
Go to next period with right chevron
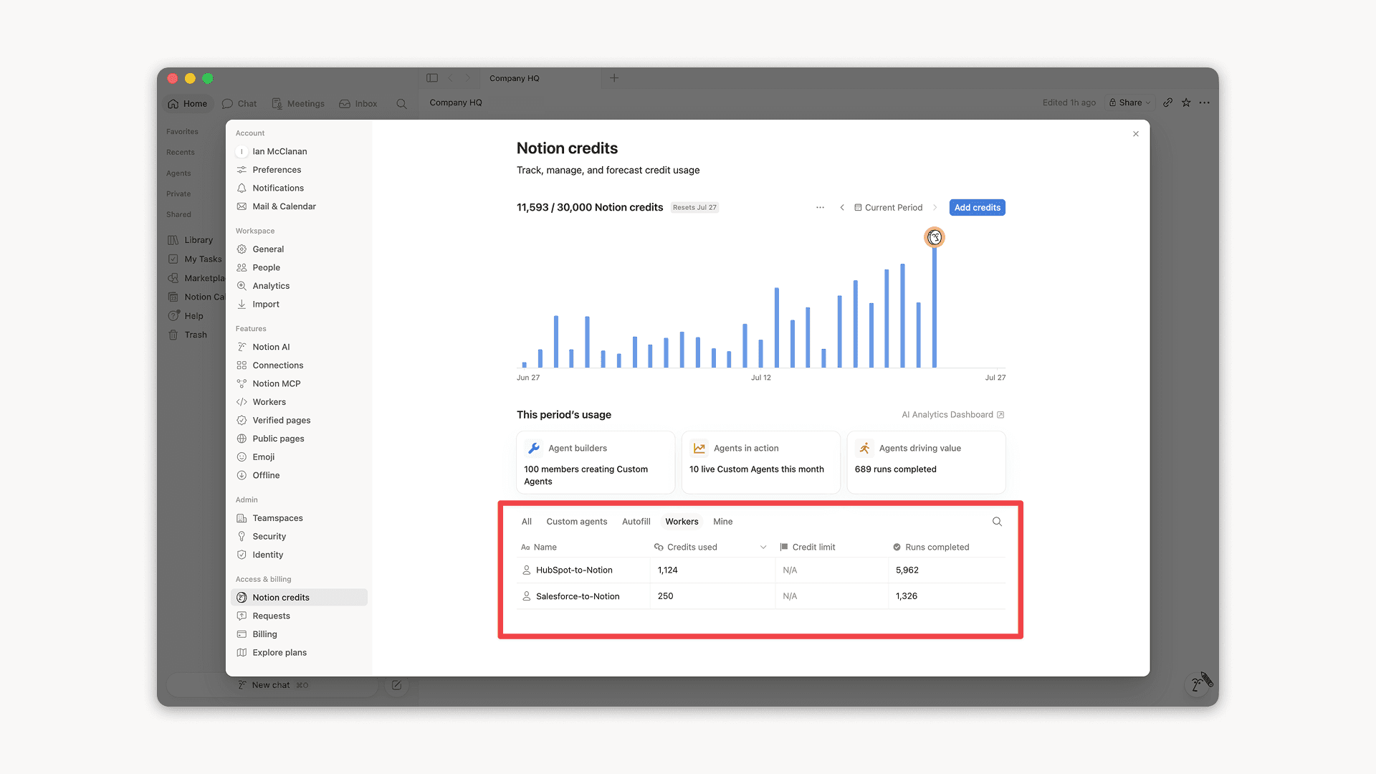tap(935, 208)
